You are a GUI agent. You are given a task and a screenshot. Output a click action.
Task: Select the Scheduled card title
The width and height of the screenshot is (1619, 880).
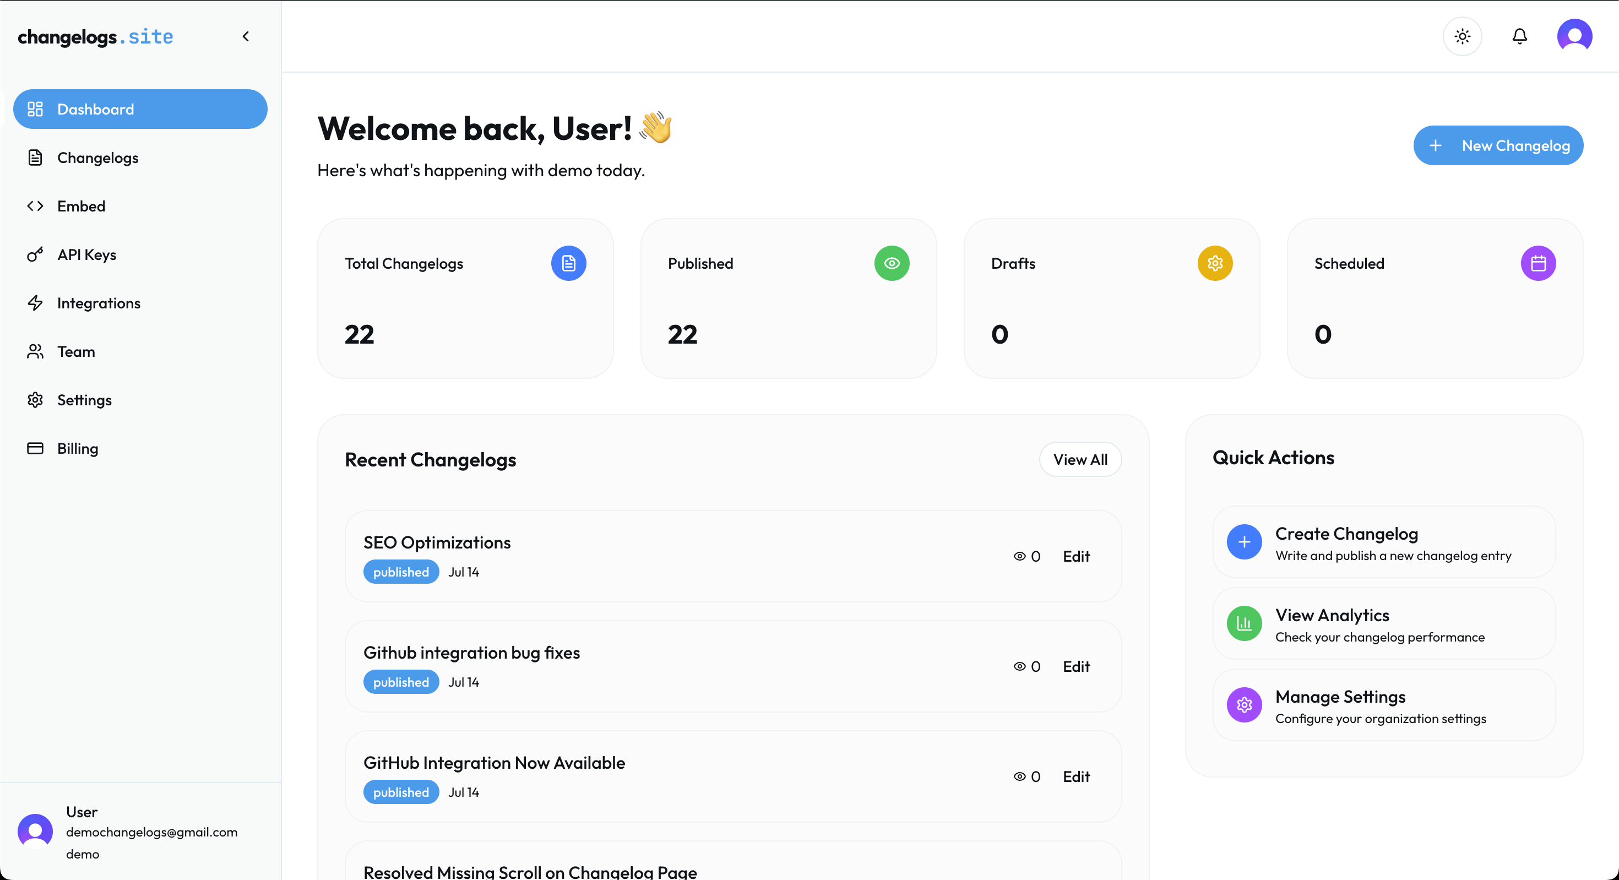[x=1349, y=263]
